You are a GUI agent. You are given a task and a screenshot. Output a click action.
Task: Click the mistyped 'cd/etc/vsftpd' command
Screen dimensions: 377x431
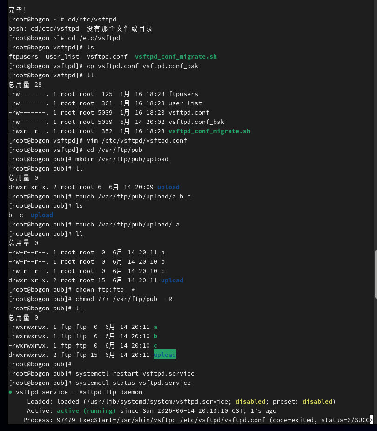coord(92,20)
